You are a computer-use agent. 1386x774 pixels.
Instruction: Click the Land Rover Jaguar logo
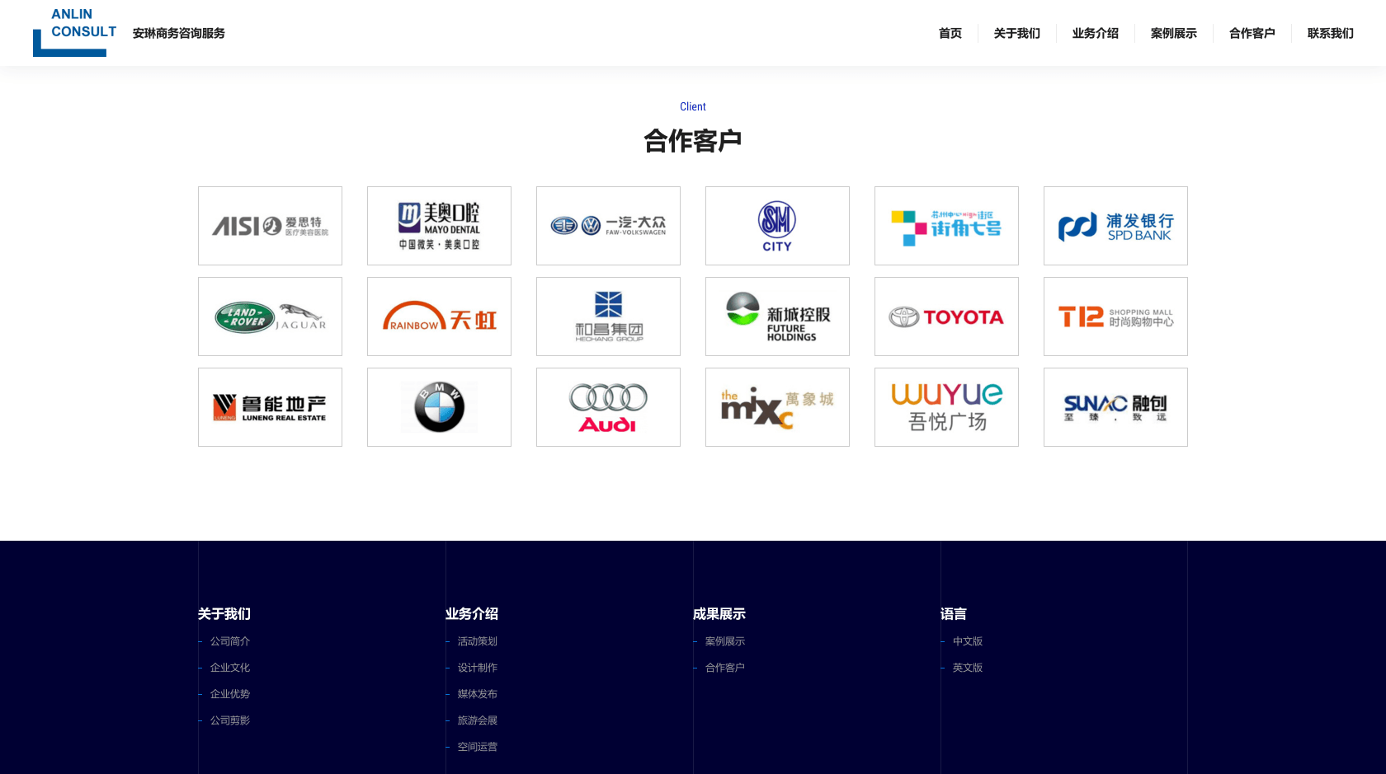[x=270, y=317]
